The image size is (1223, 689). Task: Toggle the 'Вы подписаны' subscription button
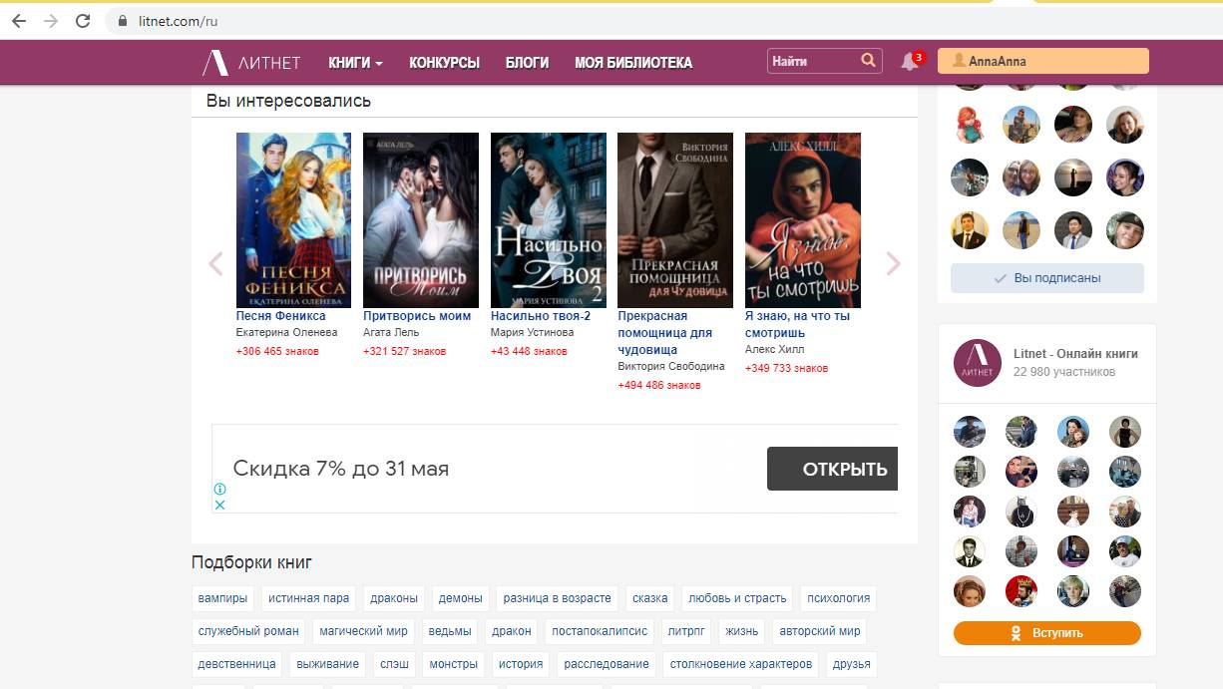pos(1046,278)
